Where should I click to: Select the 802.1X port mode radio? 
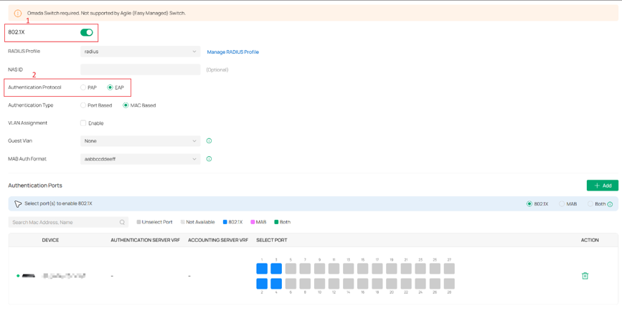[x=529, y=204]
